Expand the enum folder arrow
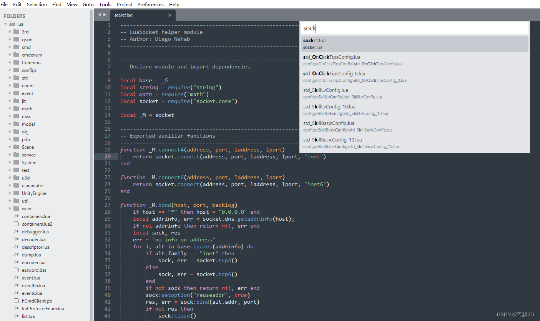The width and height of the screenshot is (540, 321). (10, 85)
